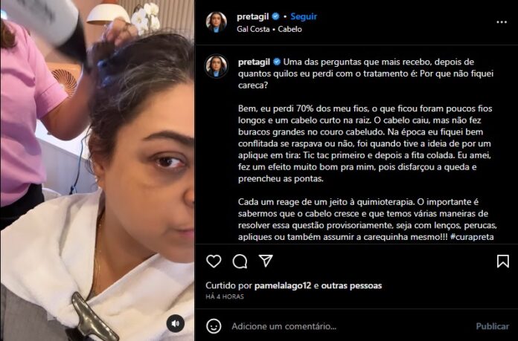Mute the video using the speaker button

point(176,323)
